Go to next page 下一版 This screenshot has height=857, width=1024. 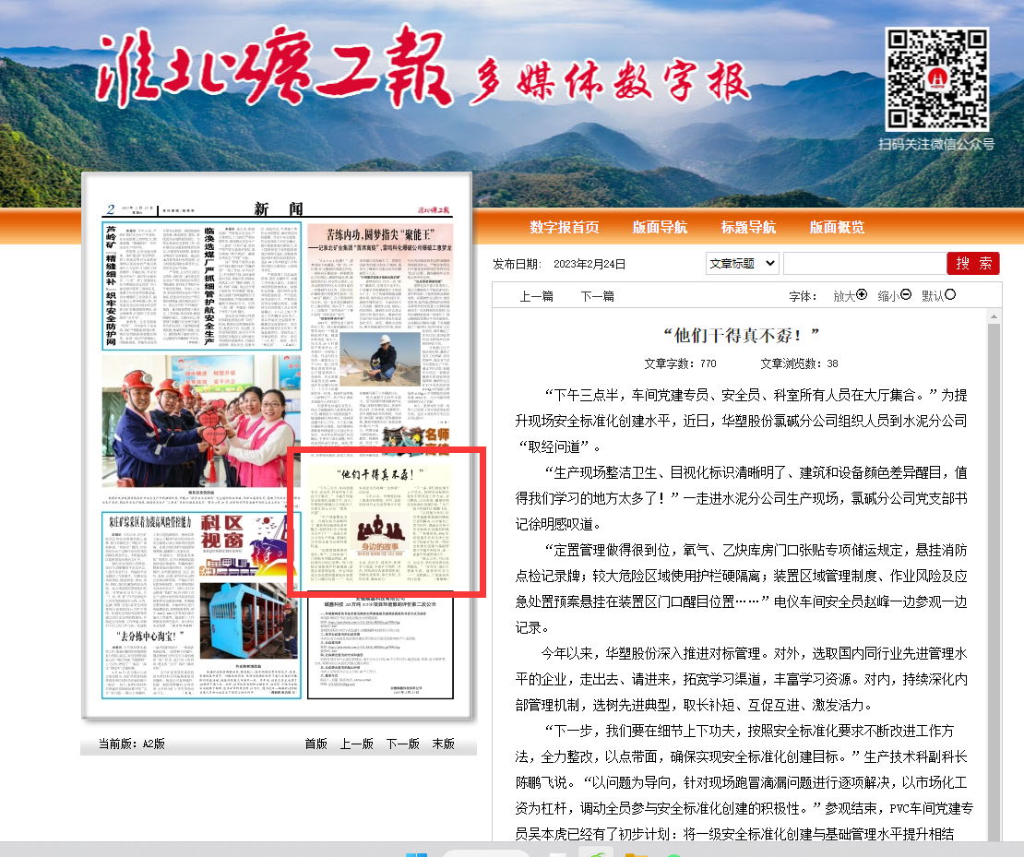point(402,744)
